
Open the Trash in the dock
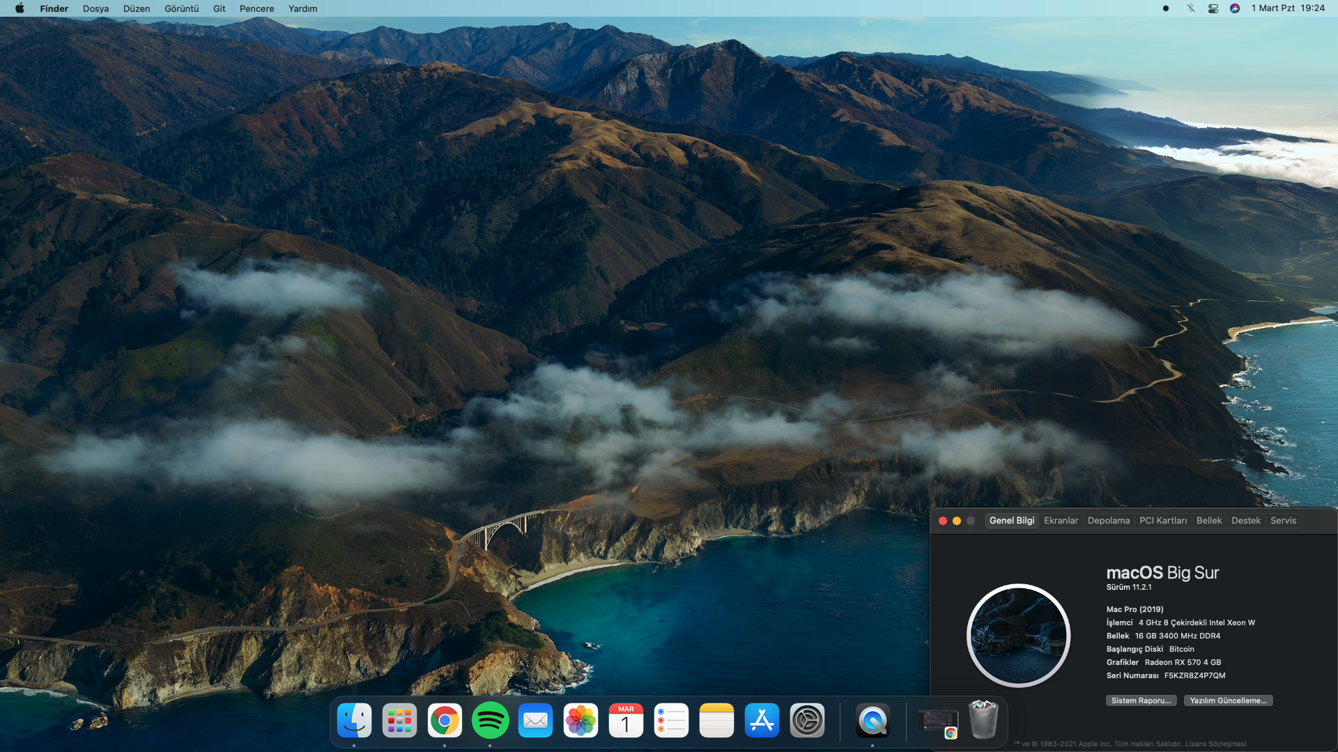tap(983, 720)
